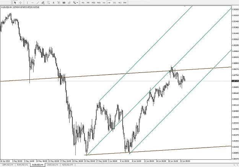Screen dimensions: 239x167
Task: Click the chart shift triangle marker at top
Action: (185, 6)
